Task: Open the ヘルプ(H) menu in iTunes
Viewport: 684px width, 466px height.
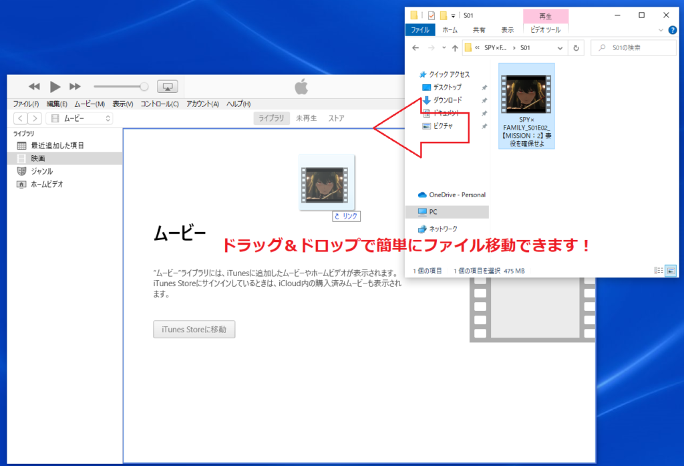Action: click(238, 104)
